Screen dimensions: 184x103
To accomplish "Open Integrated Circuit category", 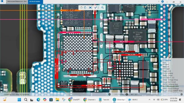I will (x=169, y=82).
